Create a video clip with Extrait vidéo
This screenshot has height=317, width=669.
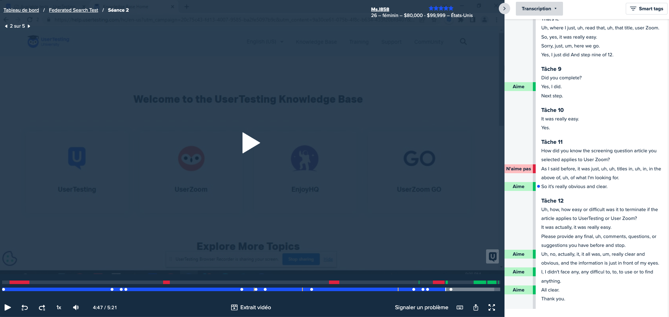(x=251, y=307)
